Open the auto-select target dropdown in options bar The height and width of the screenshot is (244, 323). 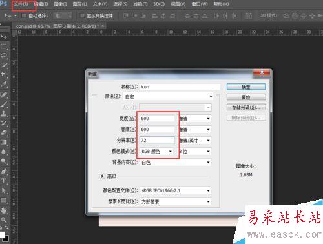[63, 15]
